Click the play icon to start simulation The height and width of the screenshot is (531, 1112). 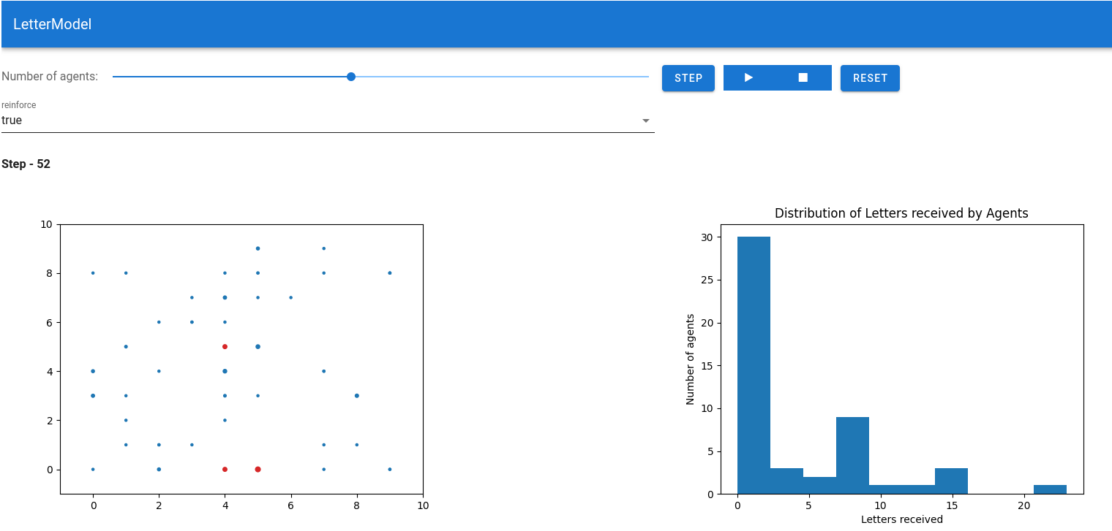748,77
